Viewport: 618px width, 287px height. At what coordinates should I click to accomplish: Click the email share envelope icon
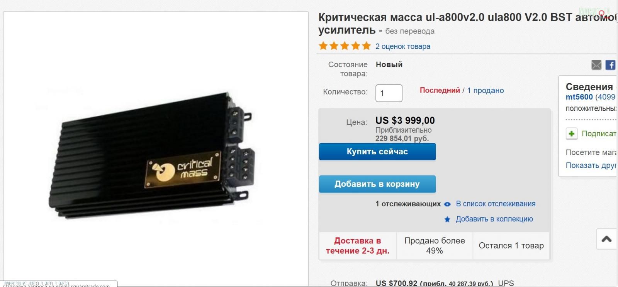click(596, 65)
